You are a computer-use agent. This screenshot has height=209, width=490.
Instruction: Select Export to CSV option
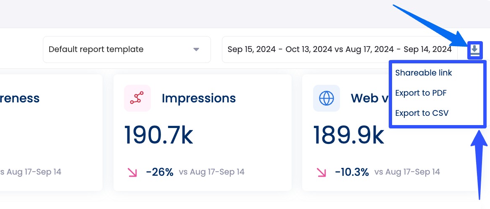coord(422,113)
